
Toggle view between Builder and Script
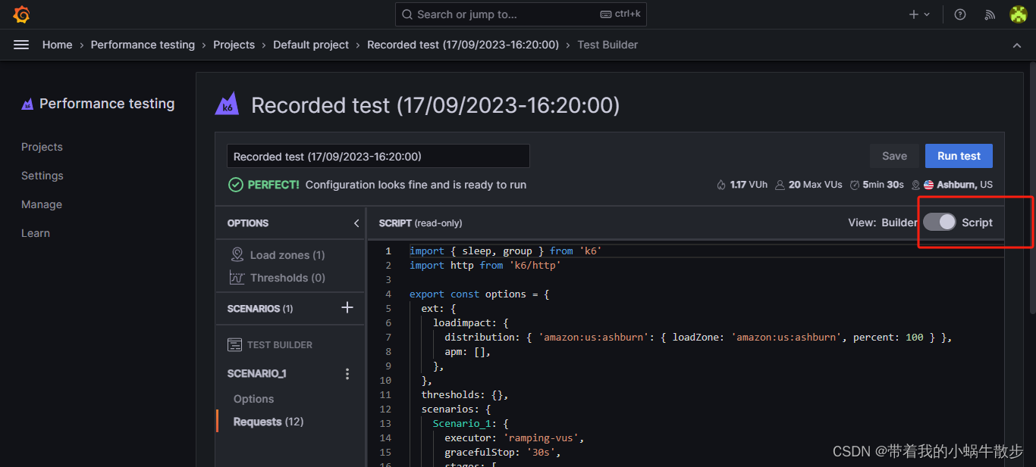(x=940, y=222)
